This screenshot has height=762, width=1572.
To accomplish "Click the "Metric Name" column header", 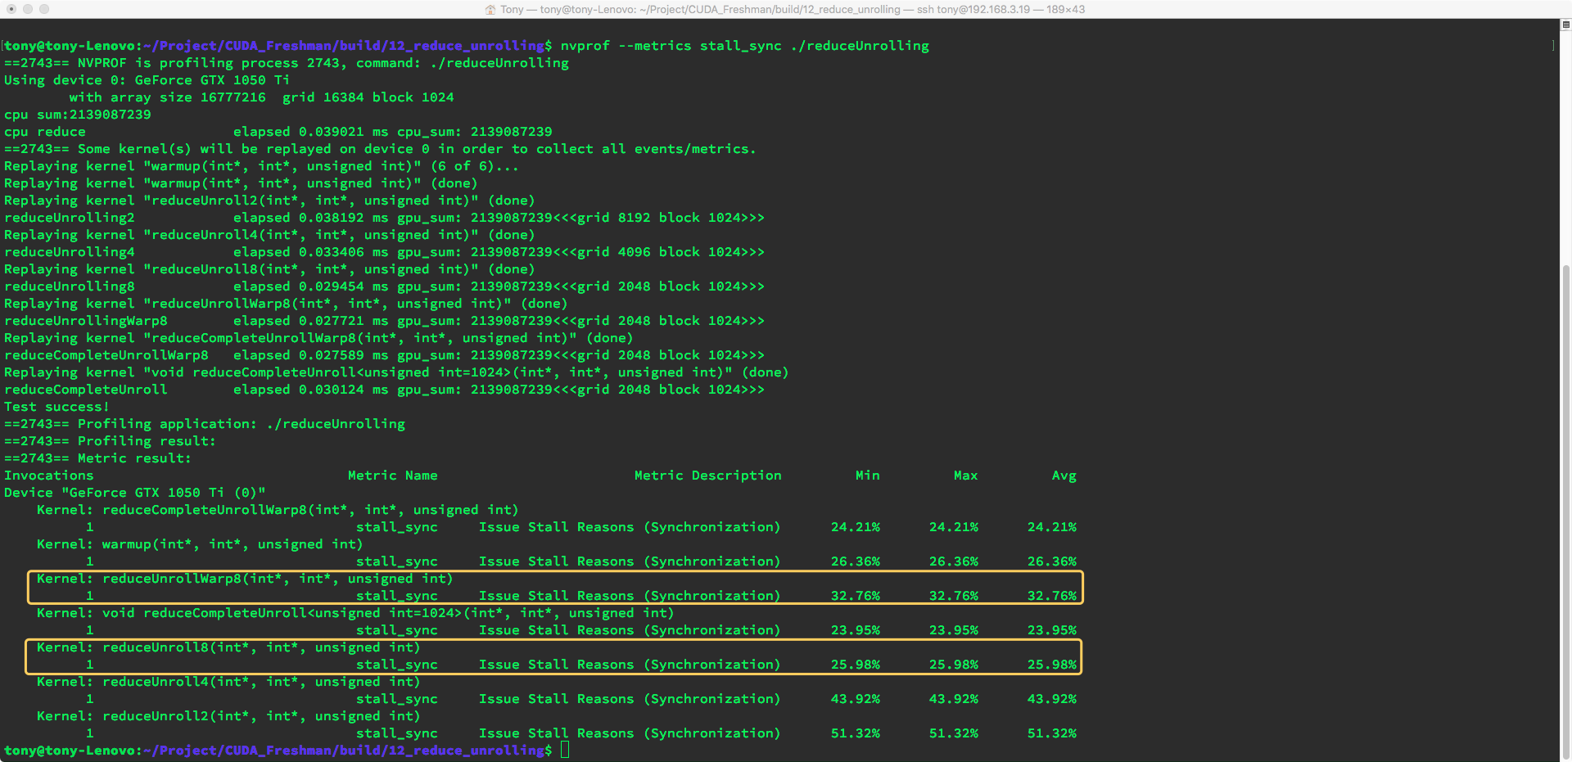I will pos(392,476).
